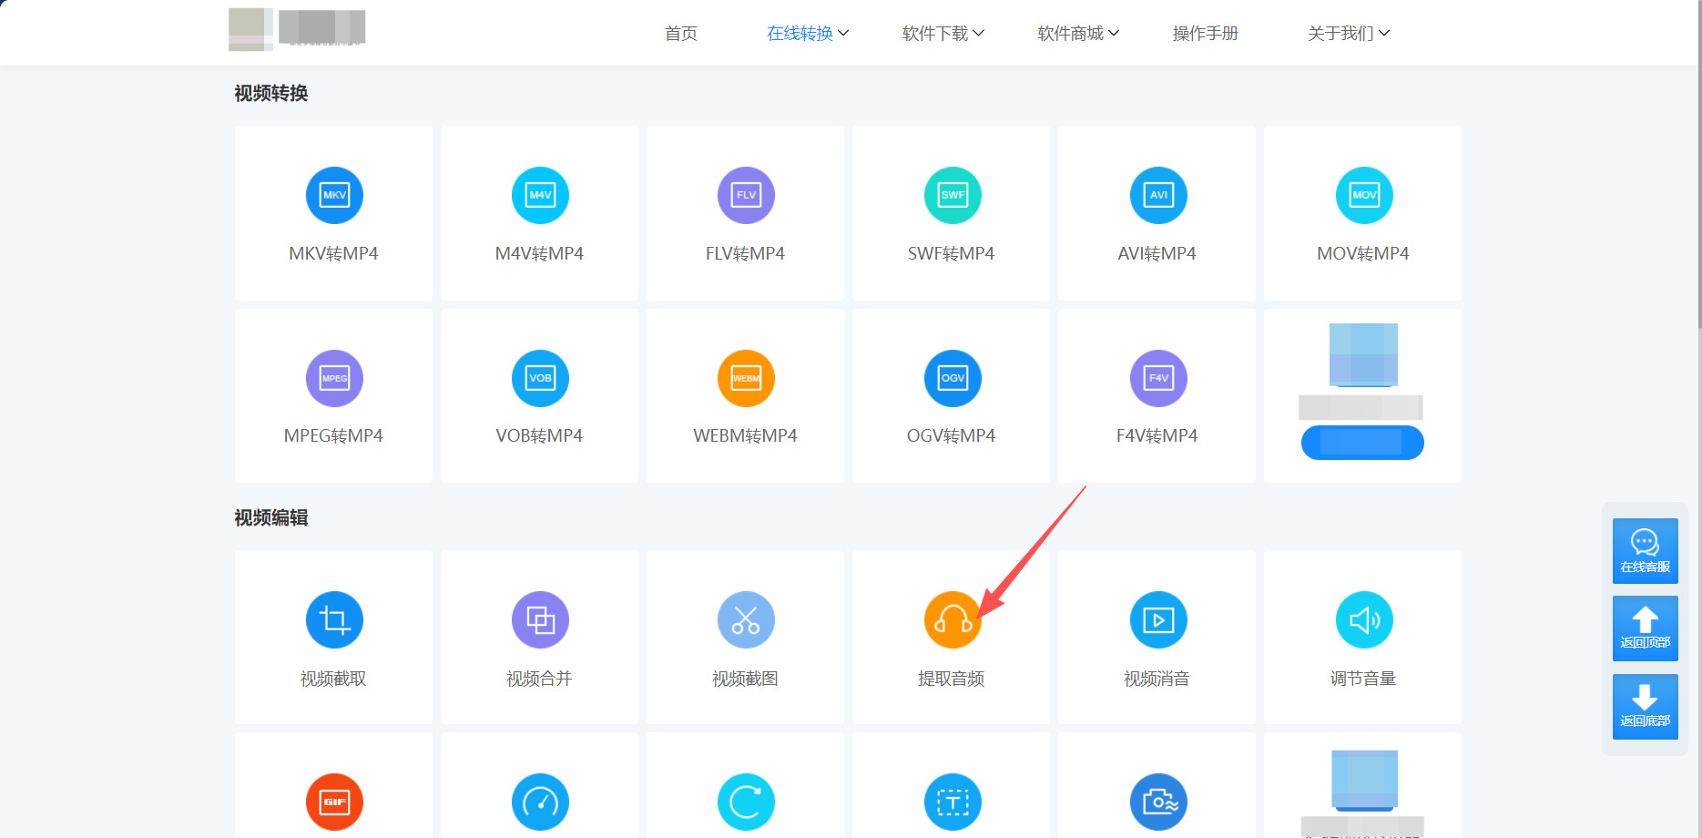
Task: Open the 视频消音 play icon
Action: click(x=1158, y=620)
